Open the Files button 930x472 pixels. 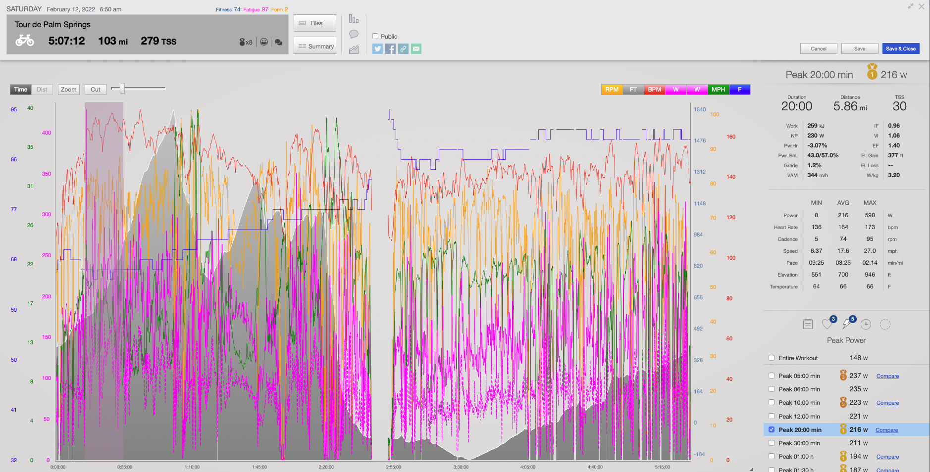click(315, 23)
